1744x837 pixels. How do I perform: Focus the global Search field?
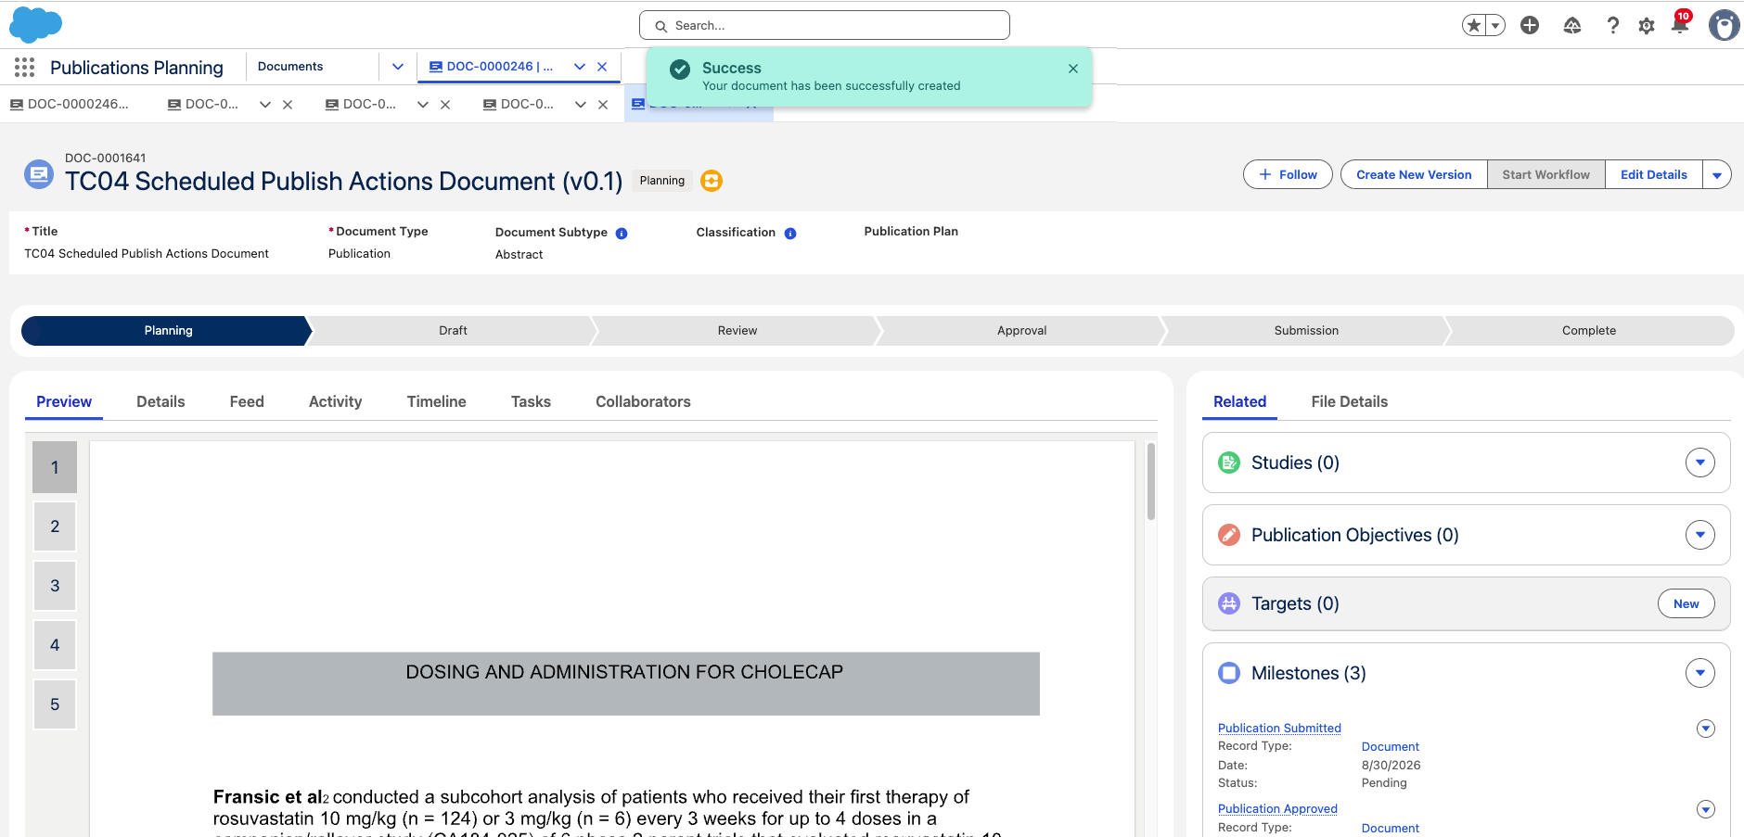point(825,25)
